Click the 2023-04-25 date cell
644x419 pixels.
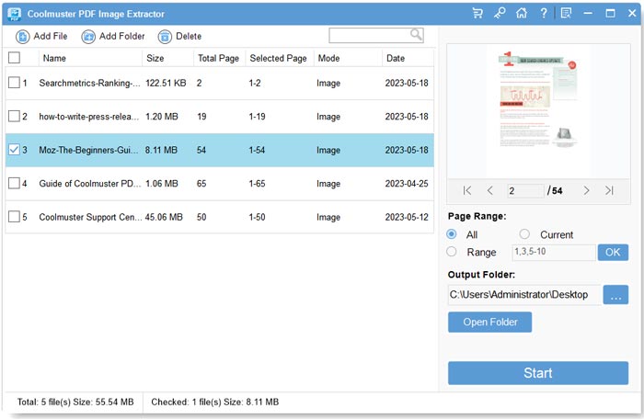(x=407, y=184)
